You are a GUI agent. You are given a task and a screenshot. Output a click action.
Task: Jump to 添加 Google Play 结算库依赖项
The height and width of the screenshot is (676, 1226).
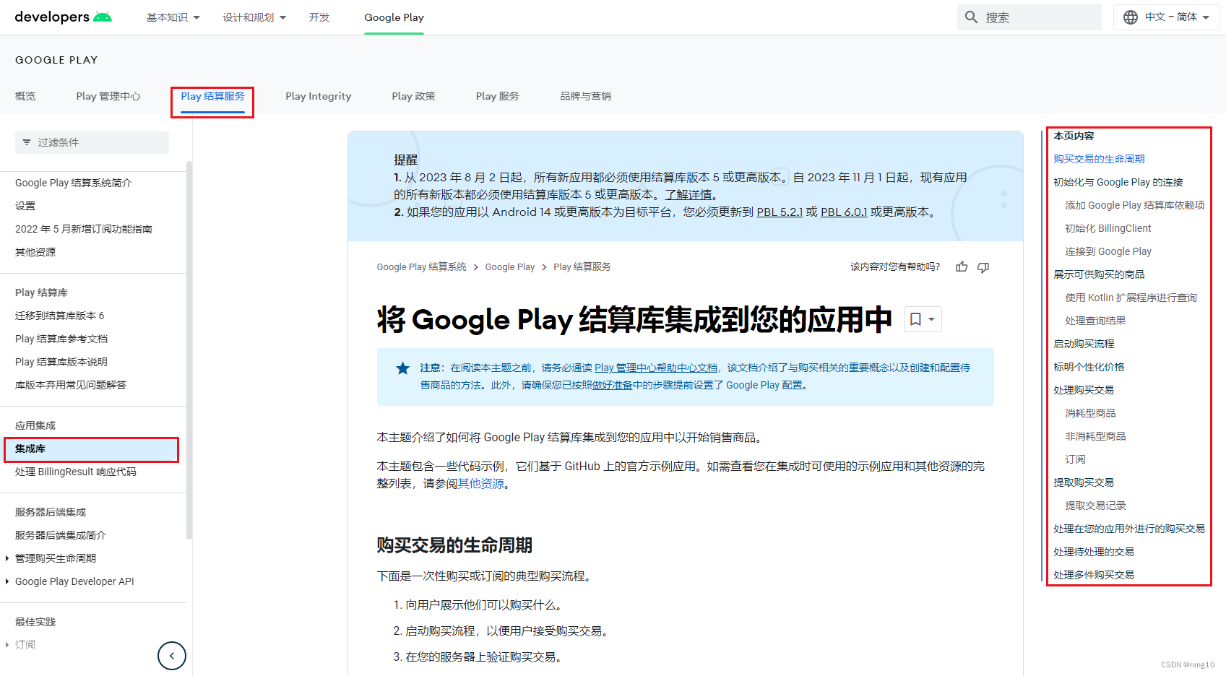(x=1135, y=205)
